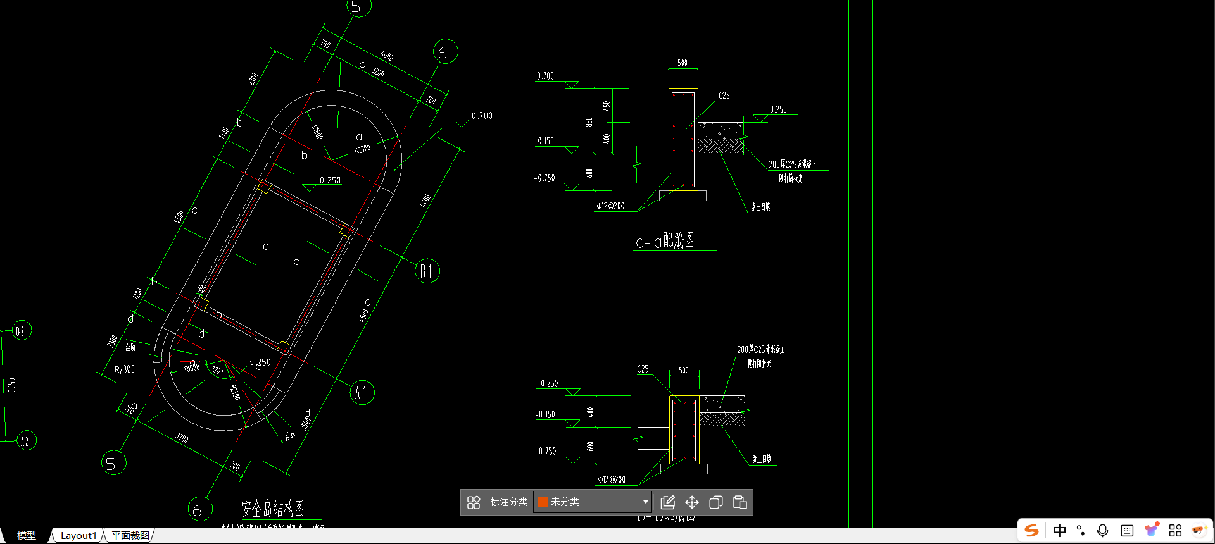This screenshot has height=544, width=1215.
Task: Toggle the punctuation mode icon in IME bar
Action: coord(1081,530)
